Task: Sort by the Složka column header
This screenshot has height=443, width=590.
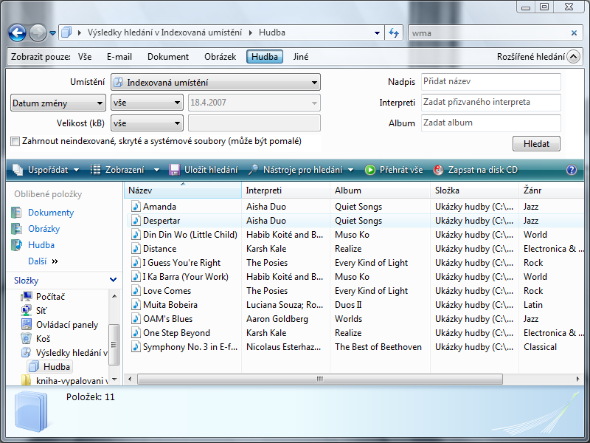Action: point(475,190)
